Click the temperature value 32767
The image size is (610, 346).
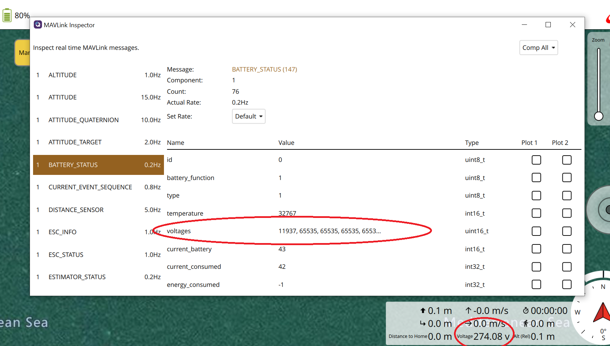point(287,213)
